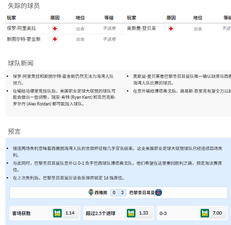Open player 保罗-阿里奥拉 link
The image size is (231, 225).
point(21,28)
